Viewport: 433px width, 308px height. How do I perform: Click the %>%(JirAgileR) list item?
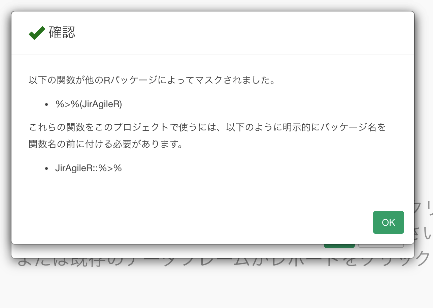tap(89, 104)
